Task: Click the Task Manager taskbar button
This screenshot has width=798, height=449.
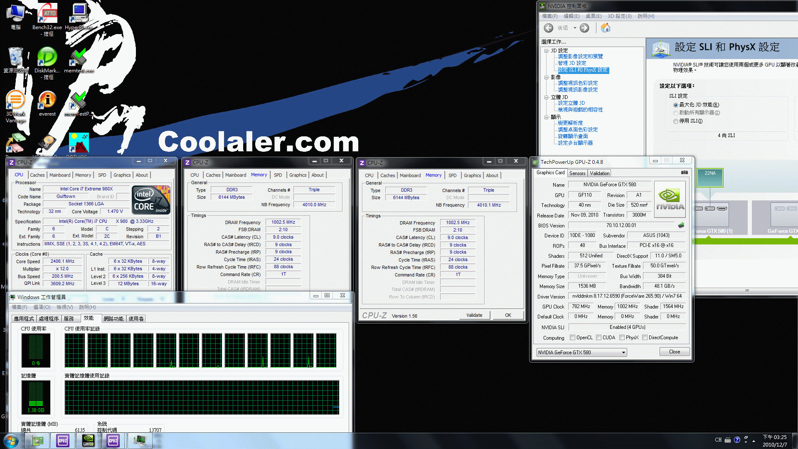Action: click(x=140, y=441)
